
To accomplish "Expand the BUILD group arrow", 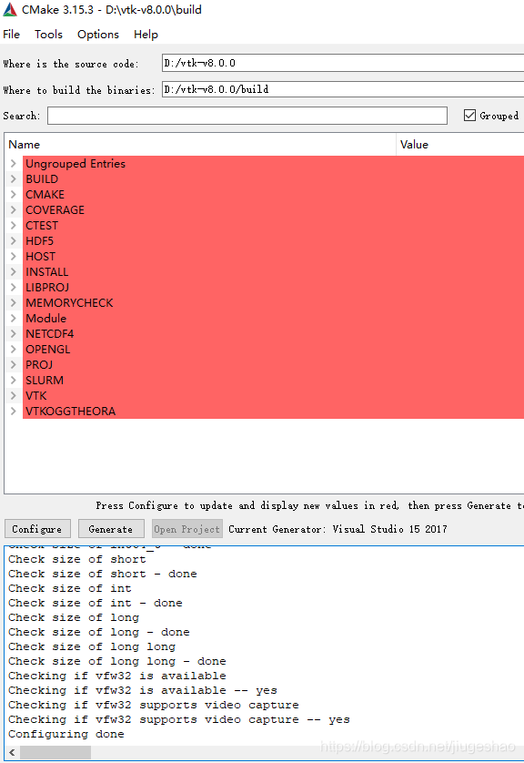I will point(14,179).
